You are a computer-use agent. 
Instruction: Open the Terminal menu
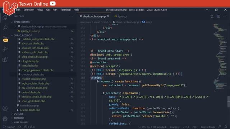coord(65,10)
